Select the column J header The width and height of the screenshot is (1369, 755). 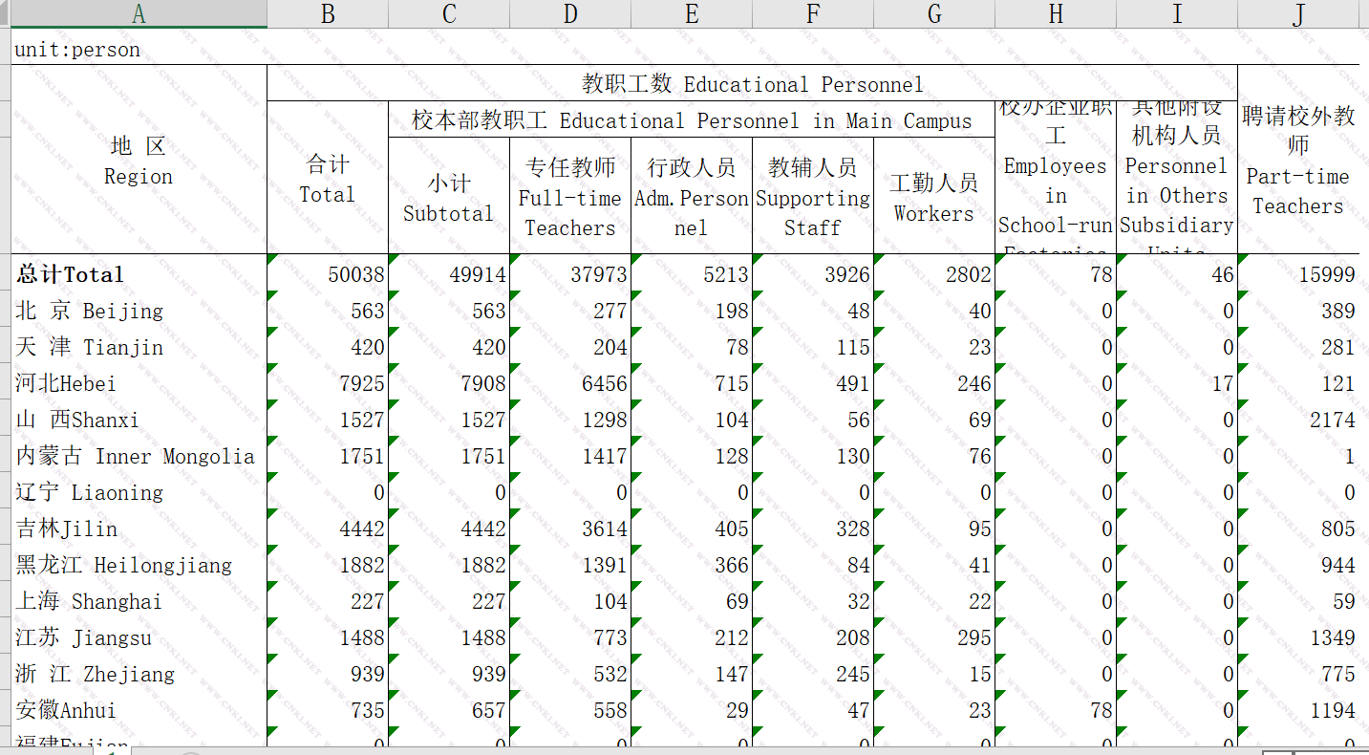(1298, 13)
